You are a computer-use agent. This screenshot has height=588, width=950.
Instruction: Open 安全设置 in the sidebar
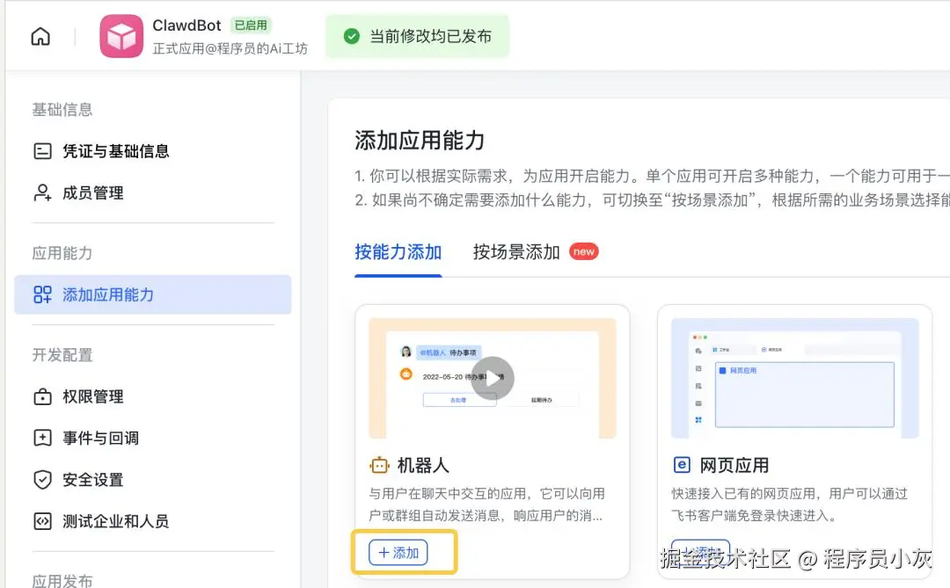153,480
